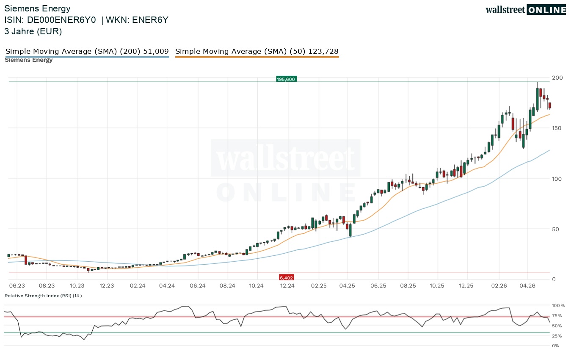
Task: Click the small Siemens Energy series label
Action: pyautogui.click(x=29, y=60)
